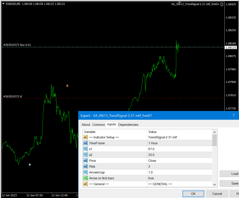This screenshot has height=198, width=239.
Task: Click the TrendSignal 2.31 mtf value
Action: pos(163,137)
